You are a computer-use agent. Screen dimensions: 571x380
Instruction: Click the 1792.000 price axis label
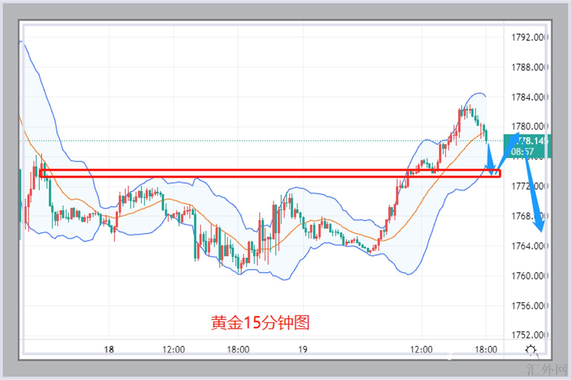coord(530,37)
